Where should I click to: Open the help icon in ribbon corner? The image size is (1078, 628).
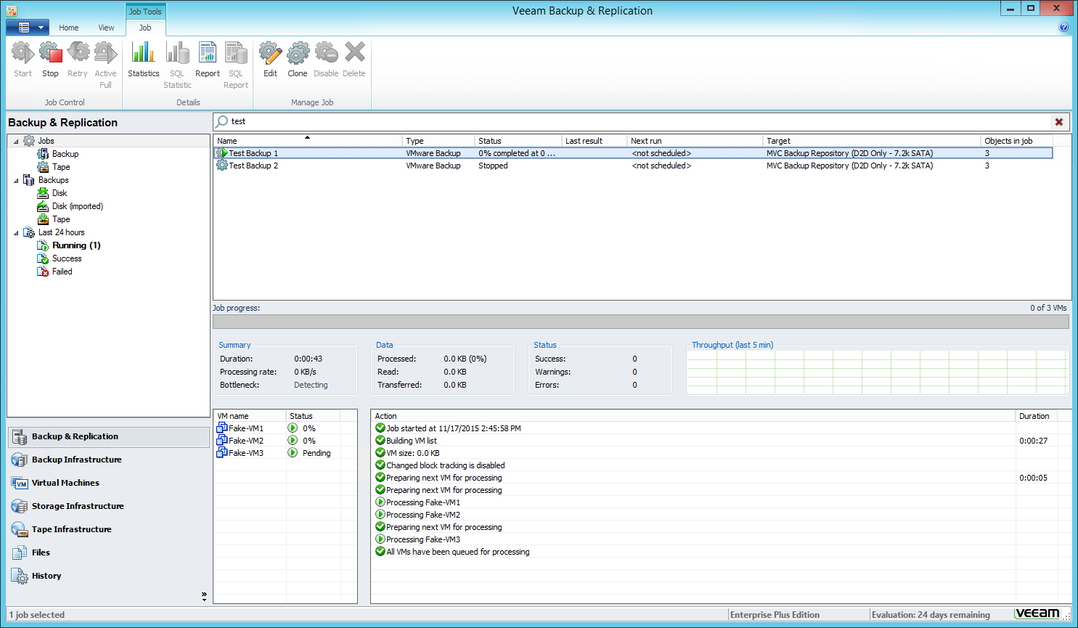1063,28
